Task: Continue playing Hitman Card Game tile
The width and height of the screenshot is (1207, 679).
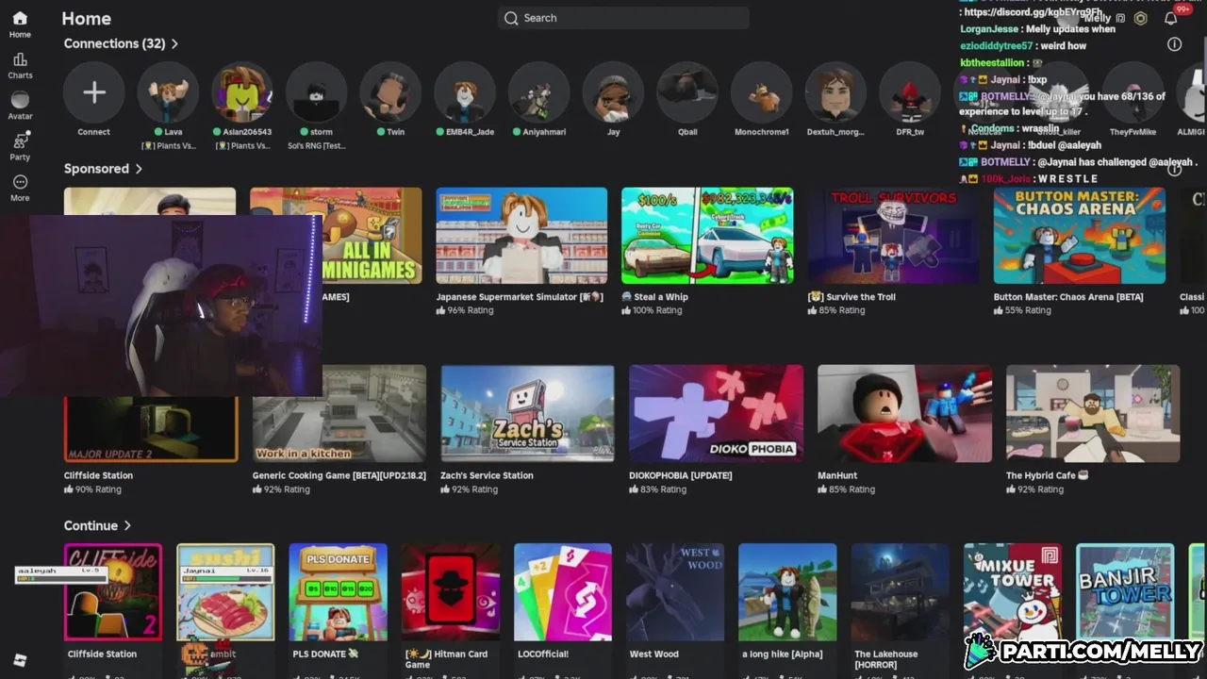Action: [x=450, y=592]
